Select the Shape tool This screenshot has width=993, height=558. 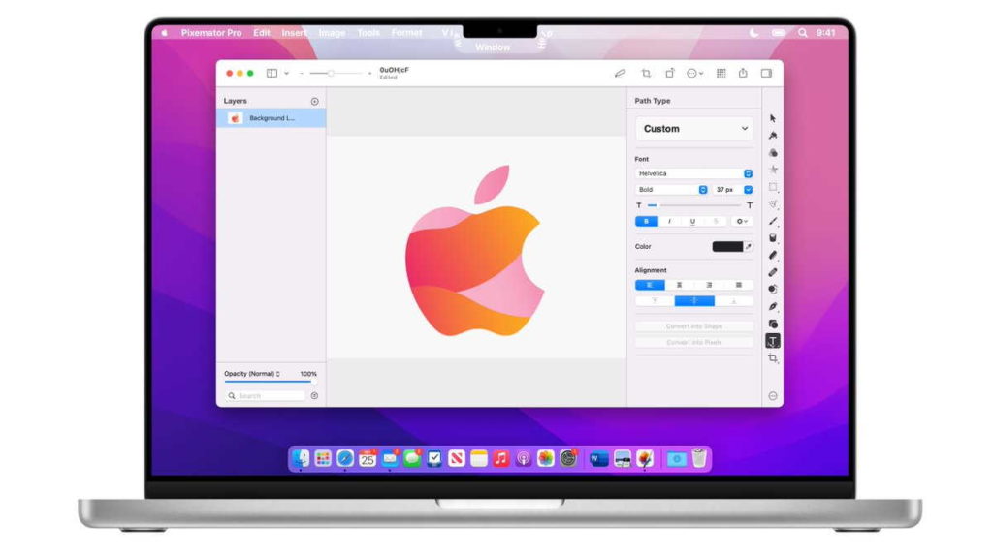[x=773, y=324]
